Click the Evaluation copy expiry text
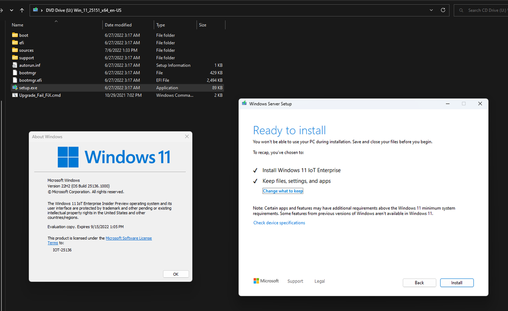This screenshot has height=311, width=508. (x=85, y=227)
